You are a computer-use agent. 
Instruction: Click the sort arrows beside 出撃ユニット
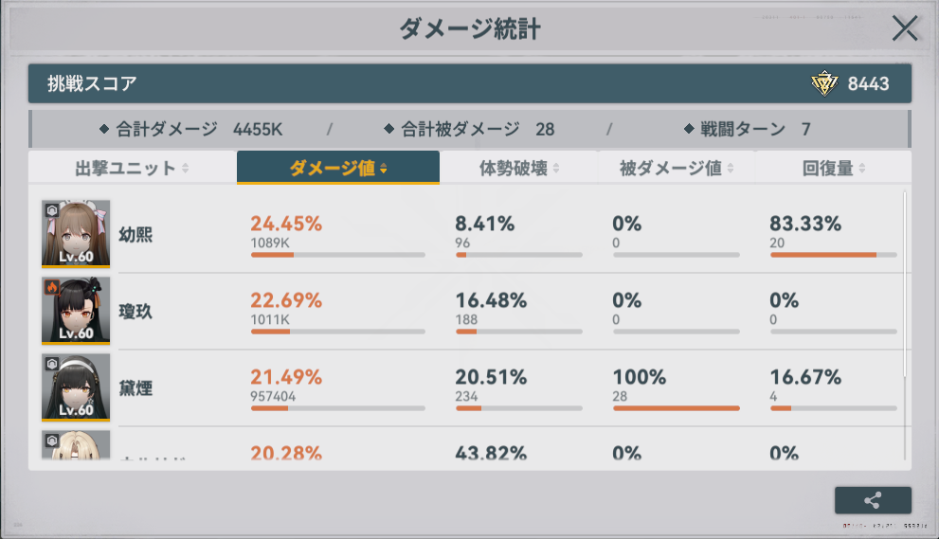[x=185, y=169]
